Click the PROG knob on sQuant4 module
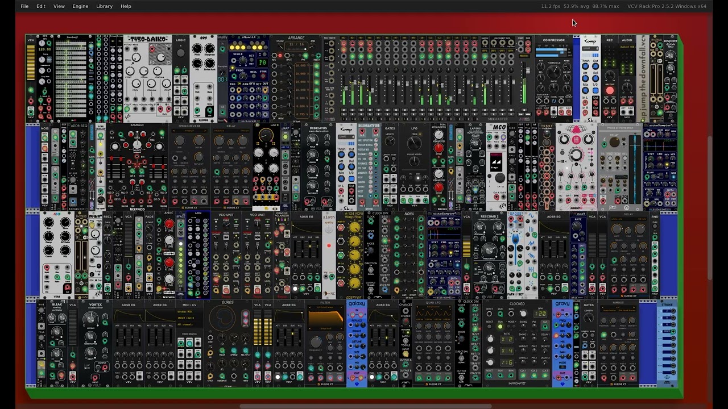728x409 pixels. 243,76
